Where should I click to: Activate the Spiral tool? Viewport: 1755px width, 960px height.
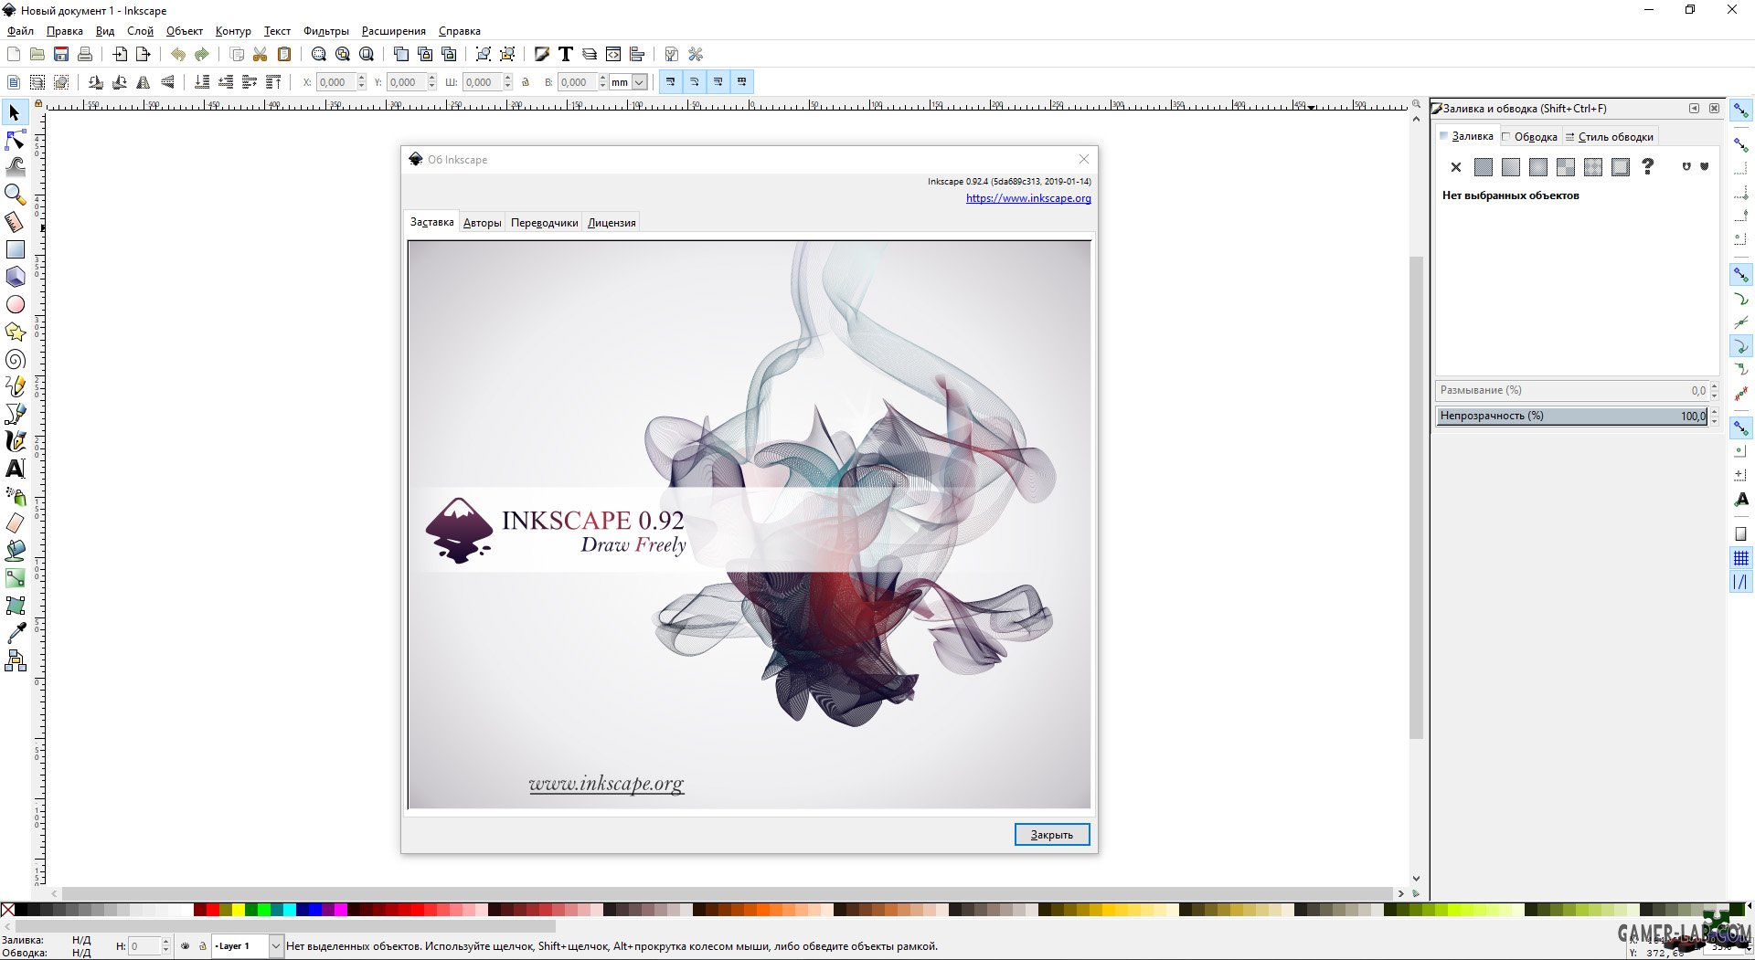pyautogui.click(x=15, y=359)
